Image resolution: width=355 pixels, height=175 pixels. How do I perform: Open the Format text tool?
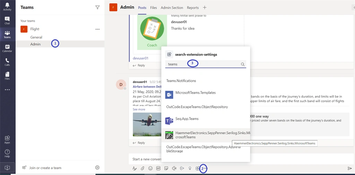(135, 168)
